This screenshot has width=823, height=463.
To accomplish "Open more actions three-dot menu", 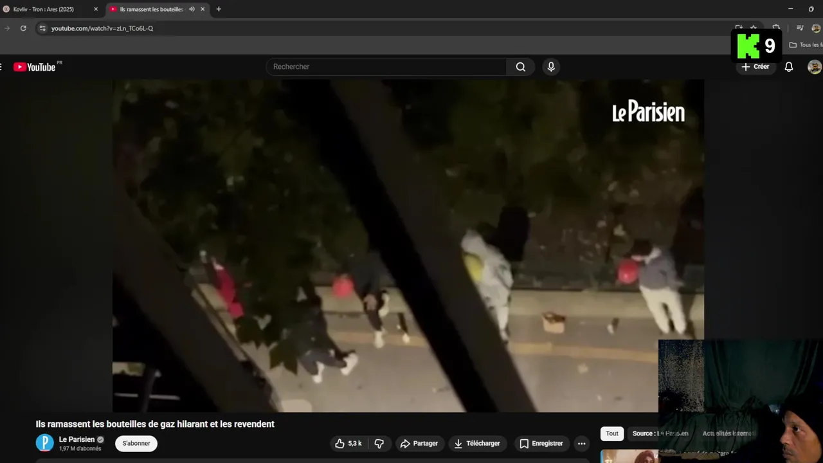I will click(581, 444).
